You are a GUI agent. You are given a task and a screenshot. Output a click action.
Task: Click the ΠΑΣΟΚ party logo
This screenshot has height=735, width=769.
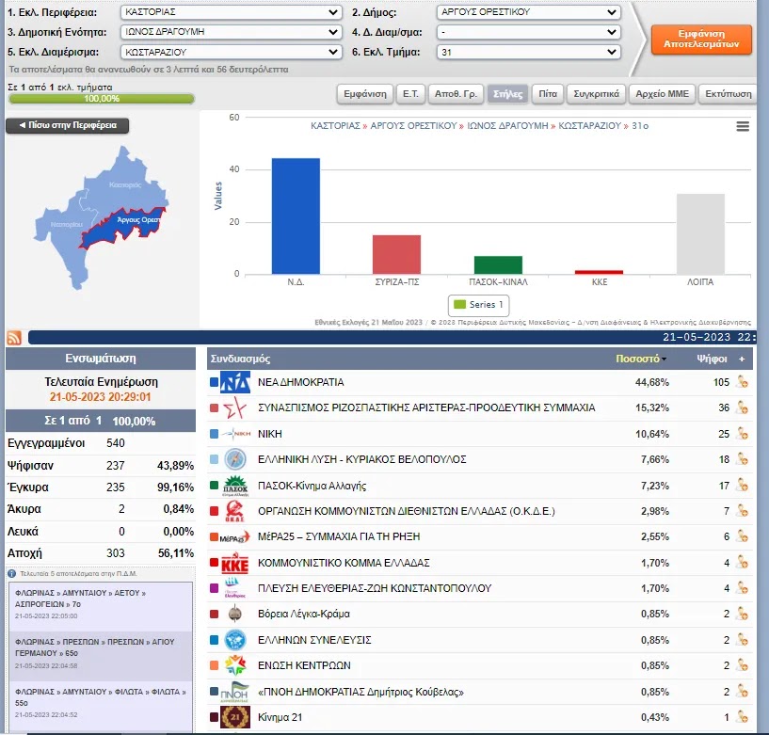[x=235, y=486]
